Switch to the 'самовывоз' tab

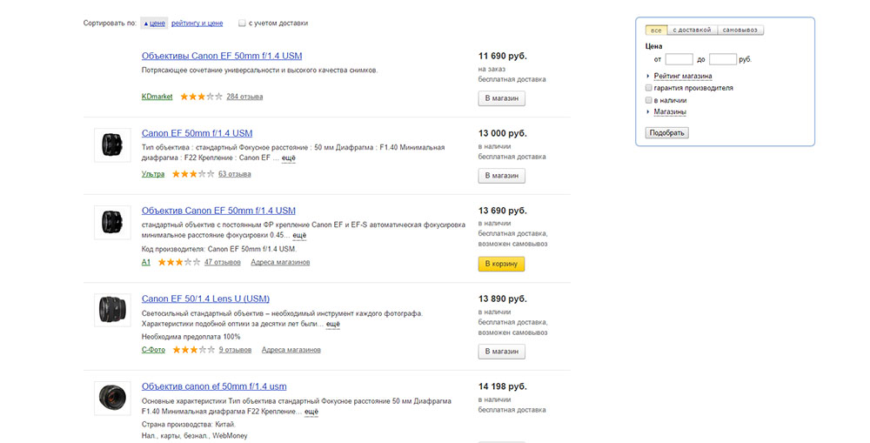coord(740,30)
